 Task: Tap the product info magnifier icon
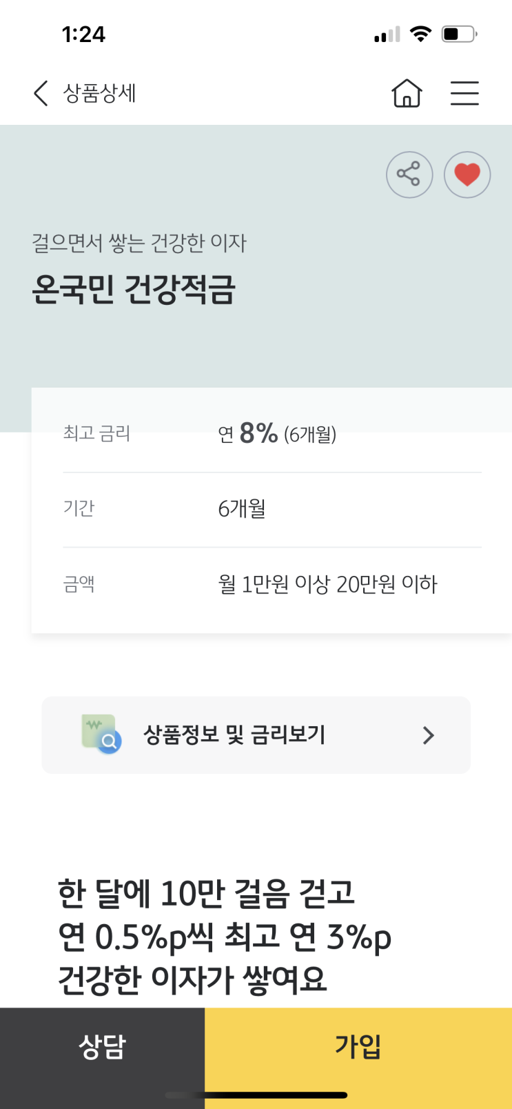(101, 734)
